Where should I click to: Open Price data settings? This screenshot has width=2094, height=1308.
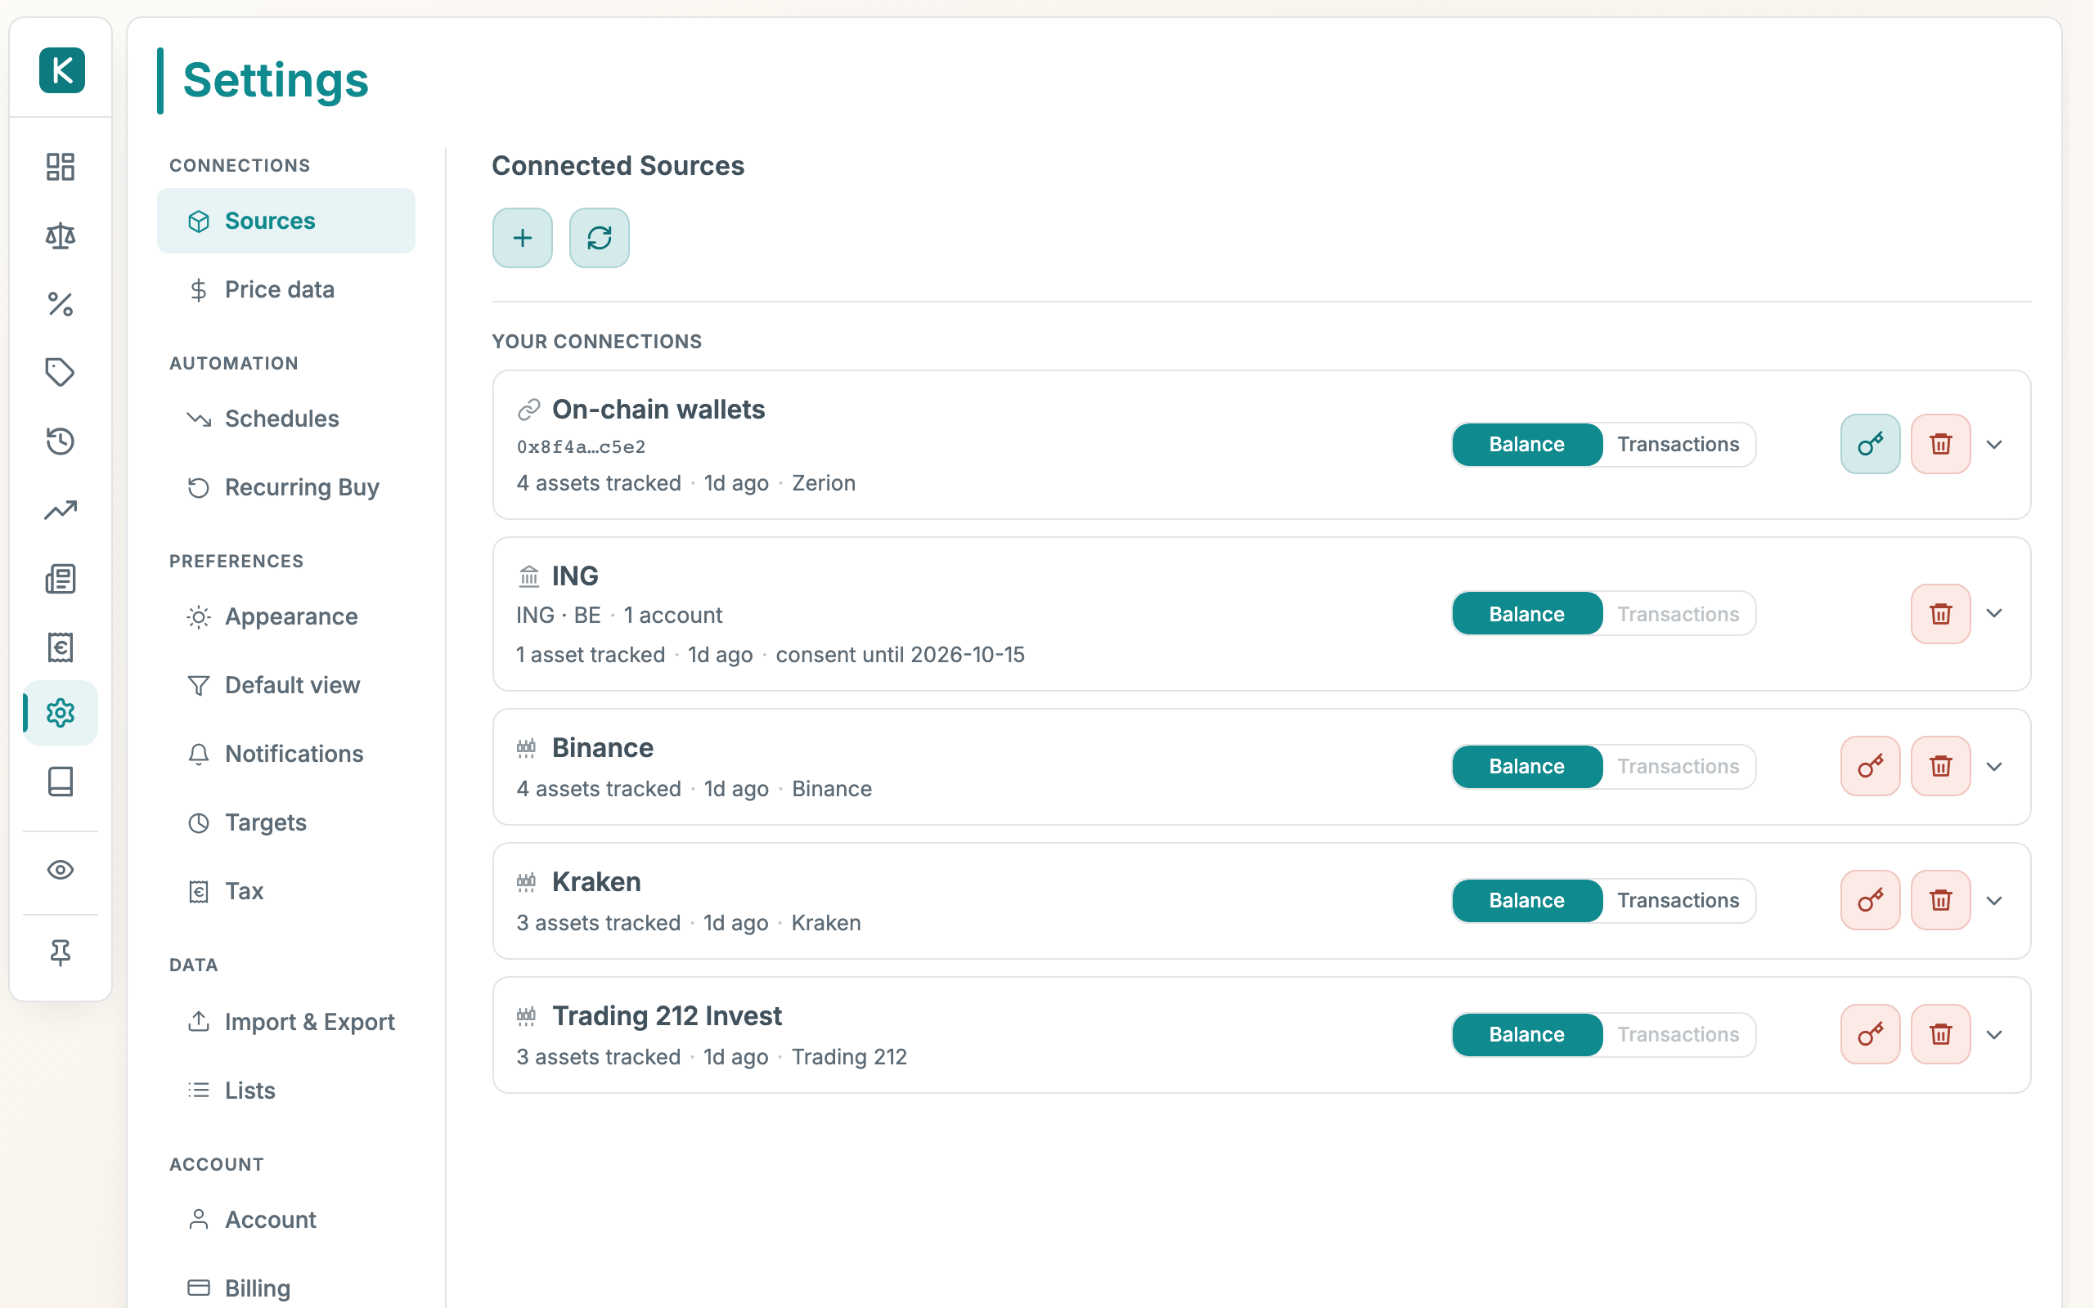[286, 289]
